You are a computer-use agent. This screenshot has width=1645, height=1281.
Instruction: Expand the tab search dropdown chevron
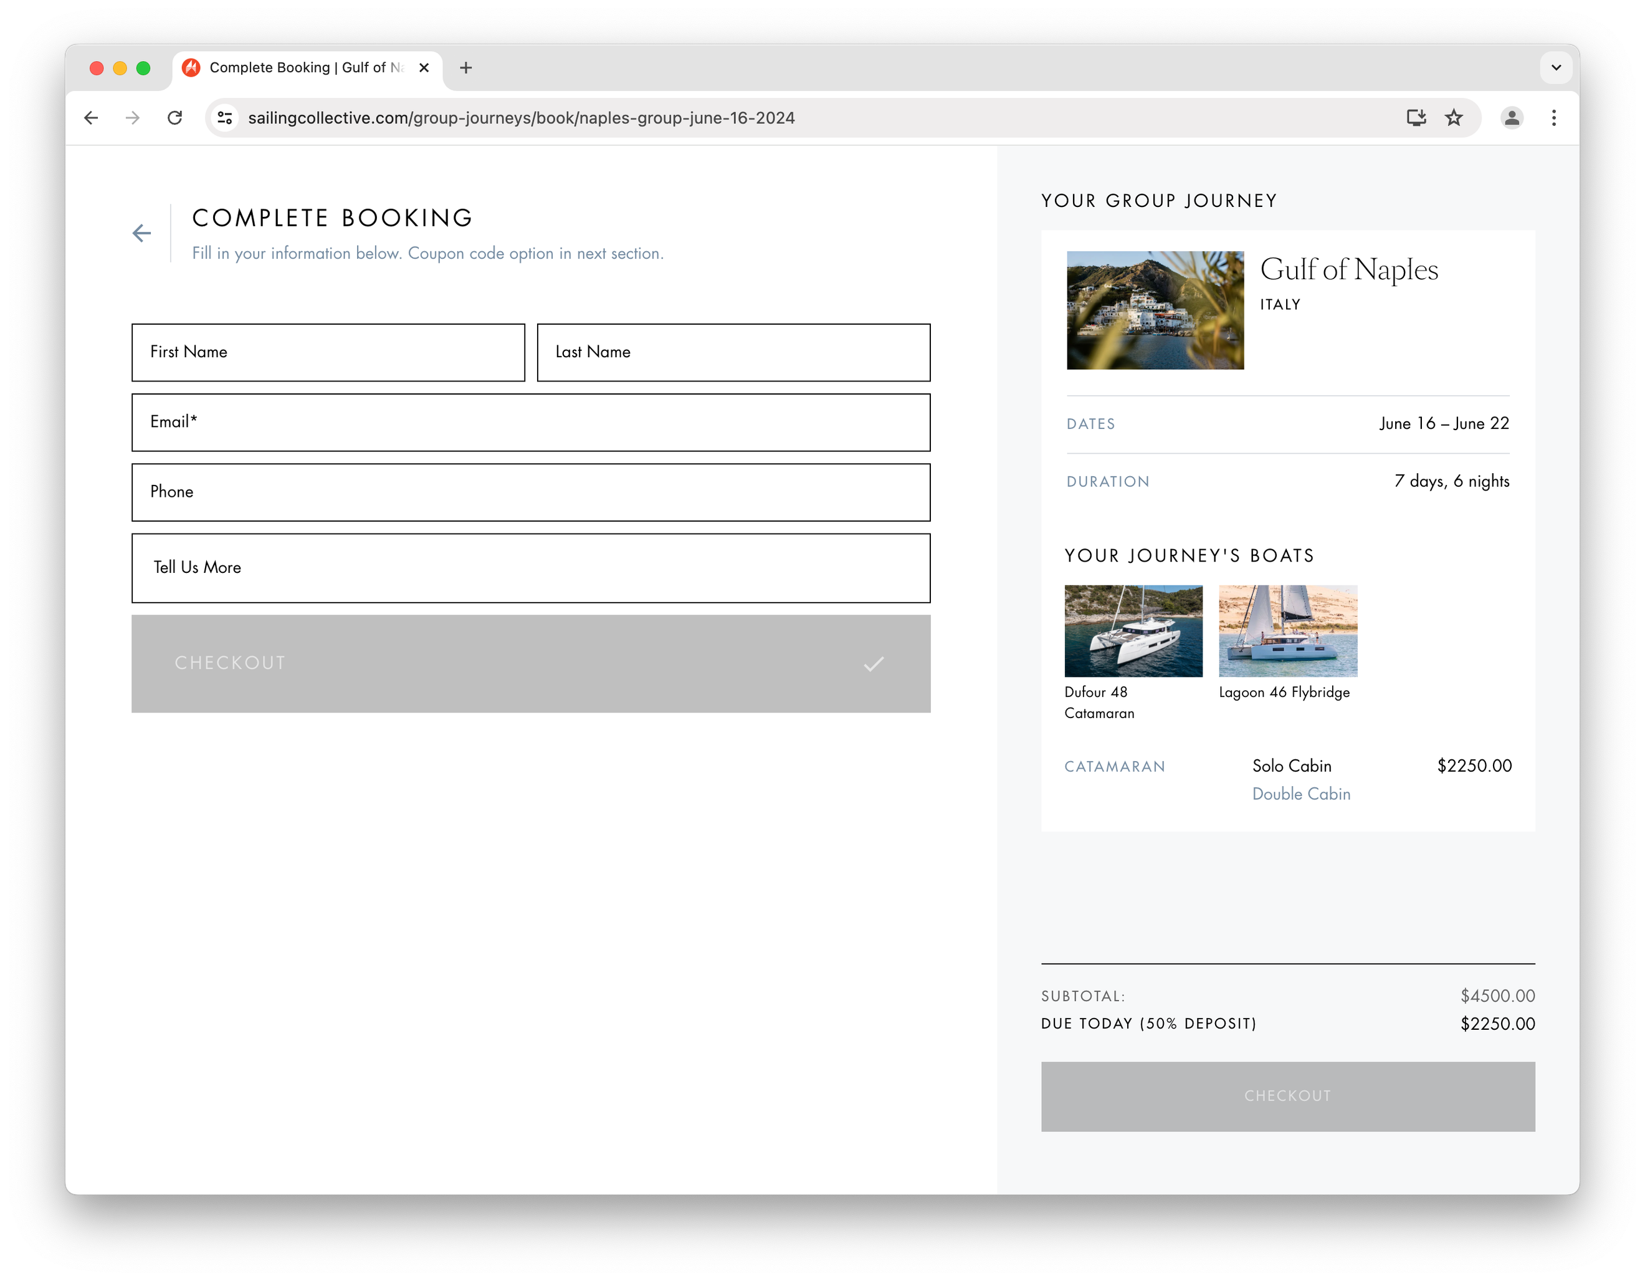coord(1556,68)
